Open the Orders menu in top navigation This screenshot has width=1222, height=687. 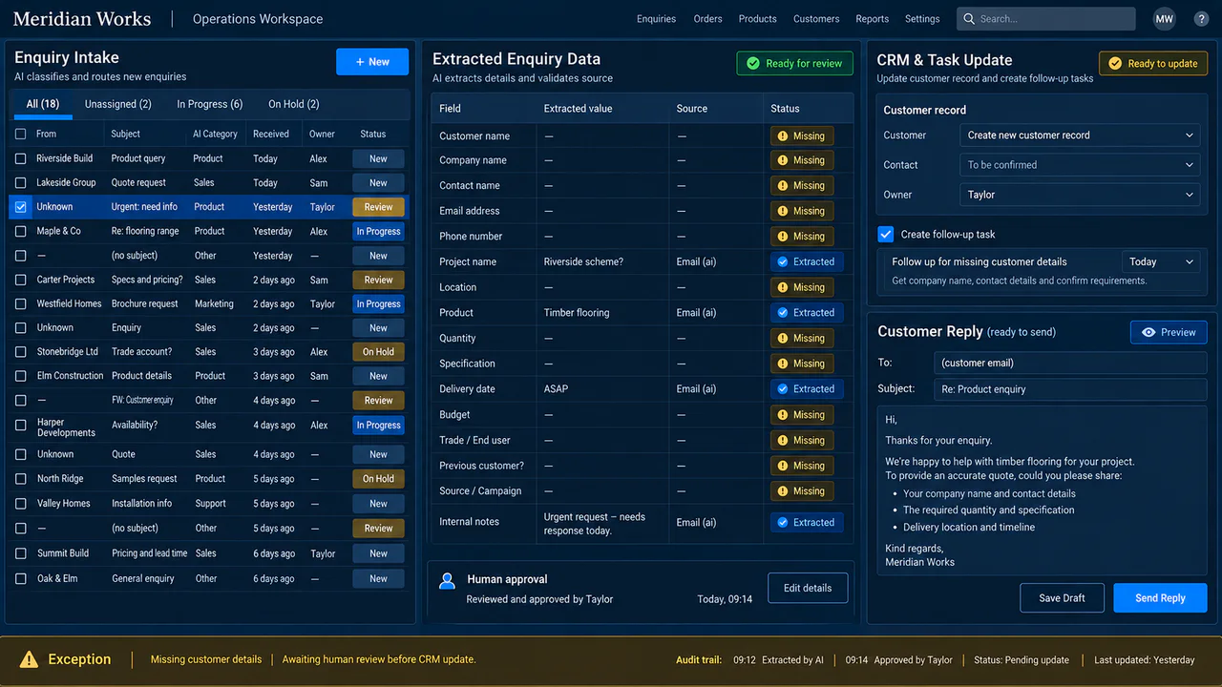click(707, 19)
